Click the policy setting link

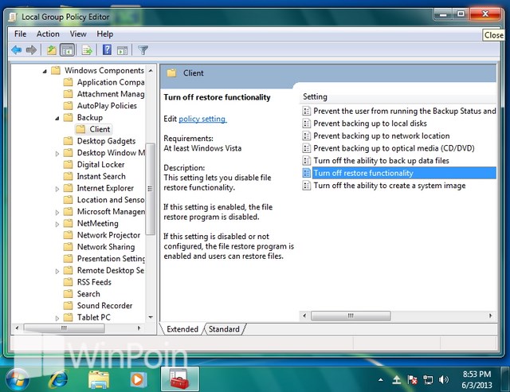click(202, 119)
